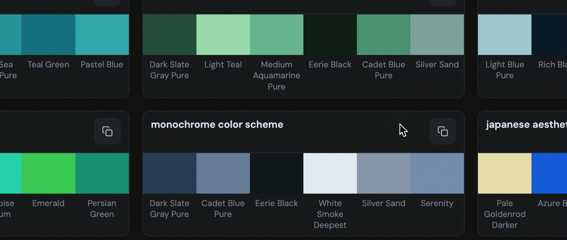
Task: Click the 'japanese aesthet' card title
Action: point(526,125)
